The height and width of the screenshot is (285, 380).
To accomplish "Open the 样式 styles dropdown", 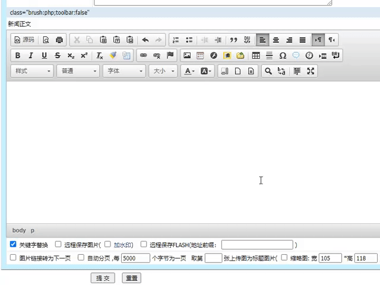I will [33, 71].
